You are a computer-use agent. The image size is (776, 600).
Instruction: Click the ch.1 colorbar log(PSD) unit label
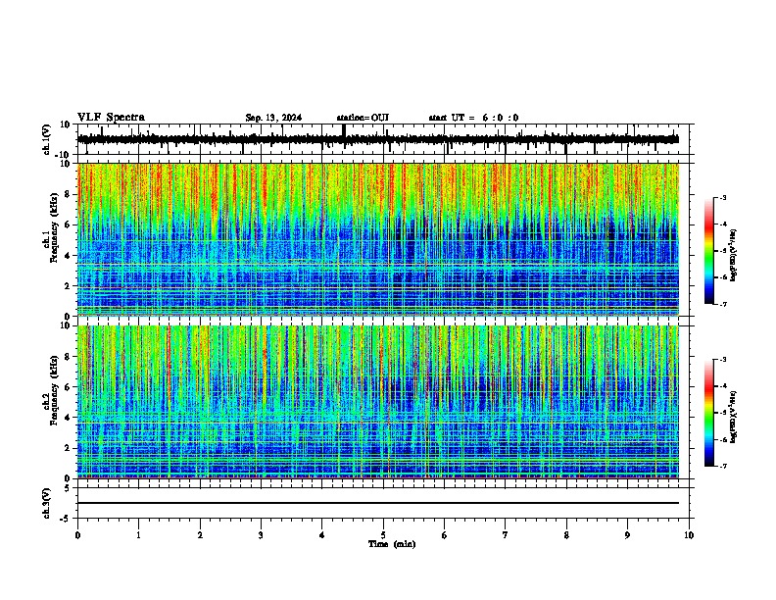[733, 255]
